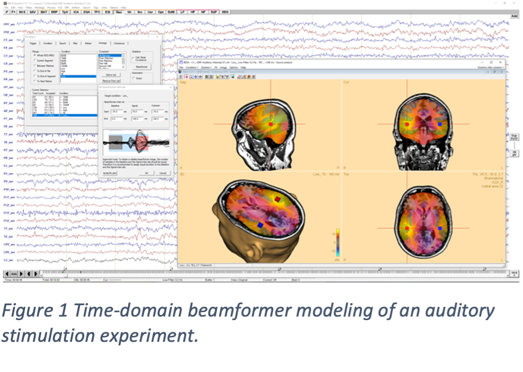Open the DSA toolbar button
Screen dimensions: 523x372
(86, 11)
